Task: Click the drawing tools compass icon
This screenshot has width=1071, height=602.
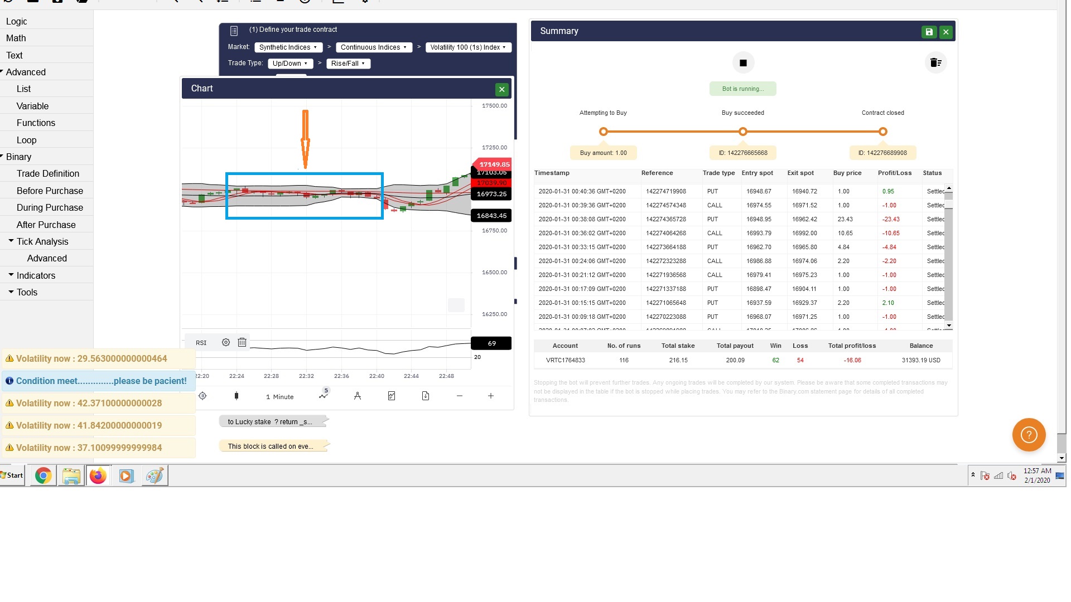Action: point(358,396)
